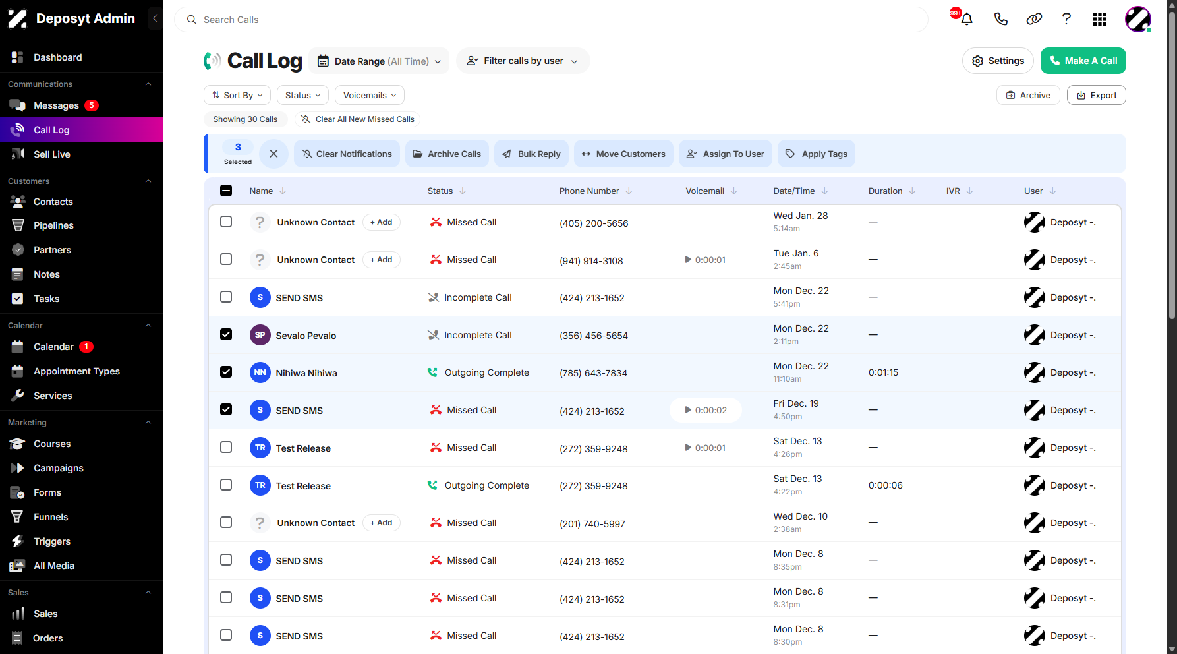The height and width of the screenshot is (654, 1177).
Task: Open Filter calls by user dropdown
Action: point(523,61)
